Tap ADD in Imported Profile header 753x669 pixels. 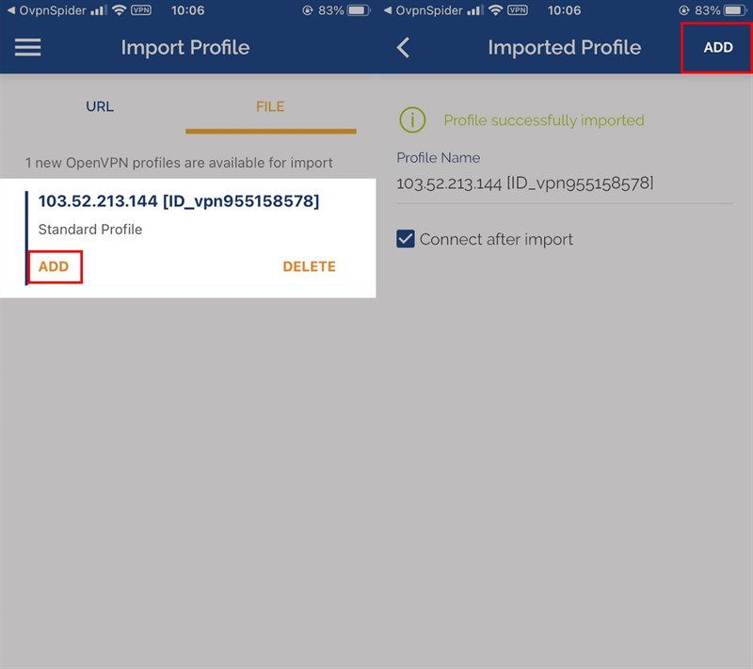[717, 47]
